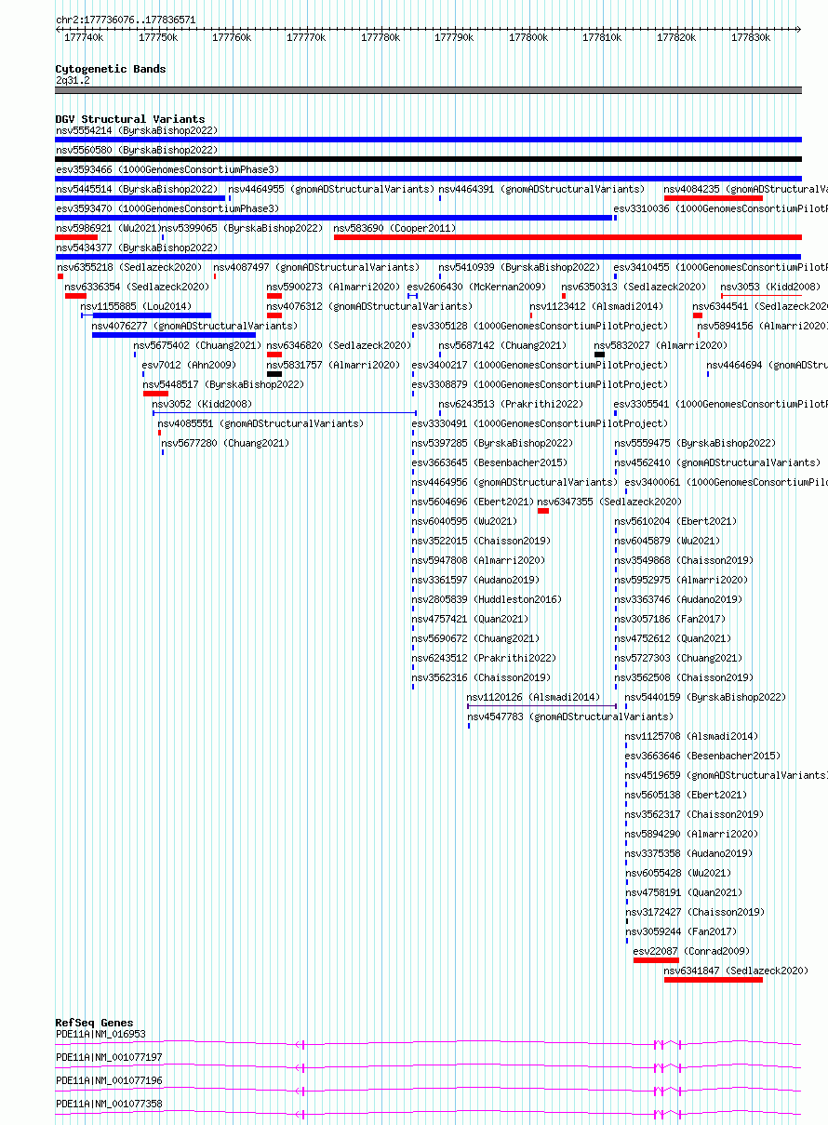Open variant nsv5560580 (ByrskaBishop2022) label

click(x=137, y=150)
